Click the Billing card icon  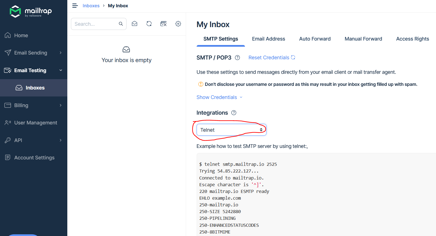(x=8, y=105)
